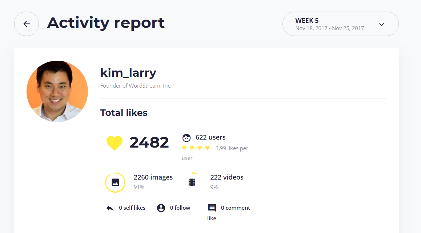
Task: Click the Total likes heading
Action: pos(124,113)
